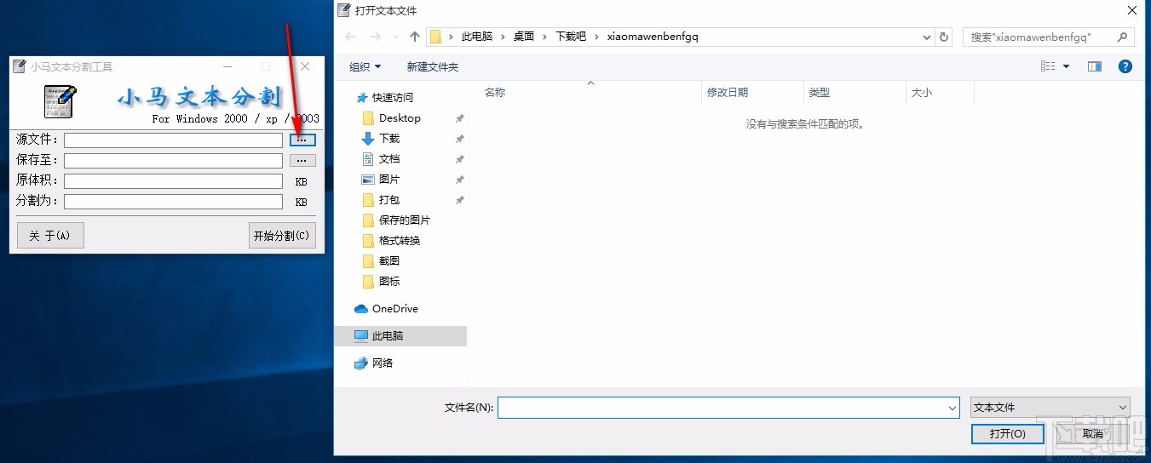
Task: Expand the address bar history dropdown
Action: pos(928,37)
